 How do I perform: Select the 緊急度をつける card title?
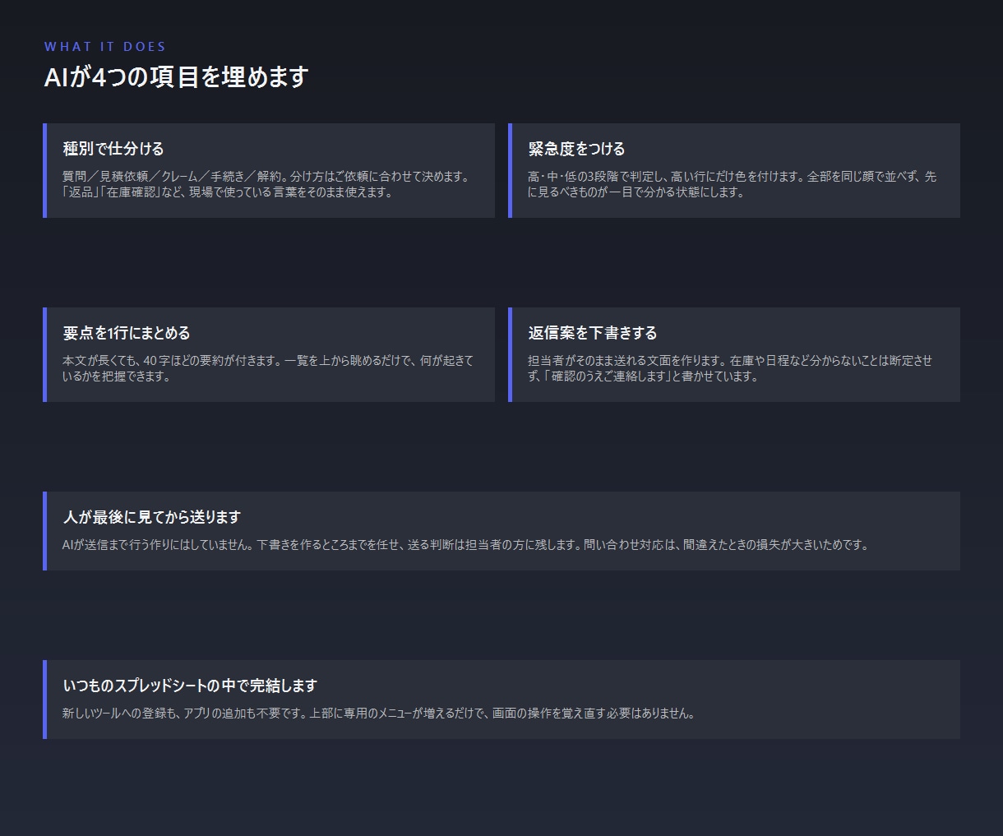pyautogui.click(x=576, y=149)
